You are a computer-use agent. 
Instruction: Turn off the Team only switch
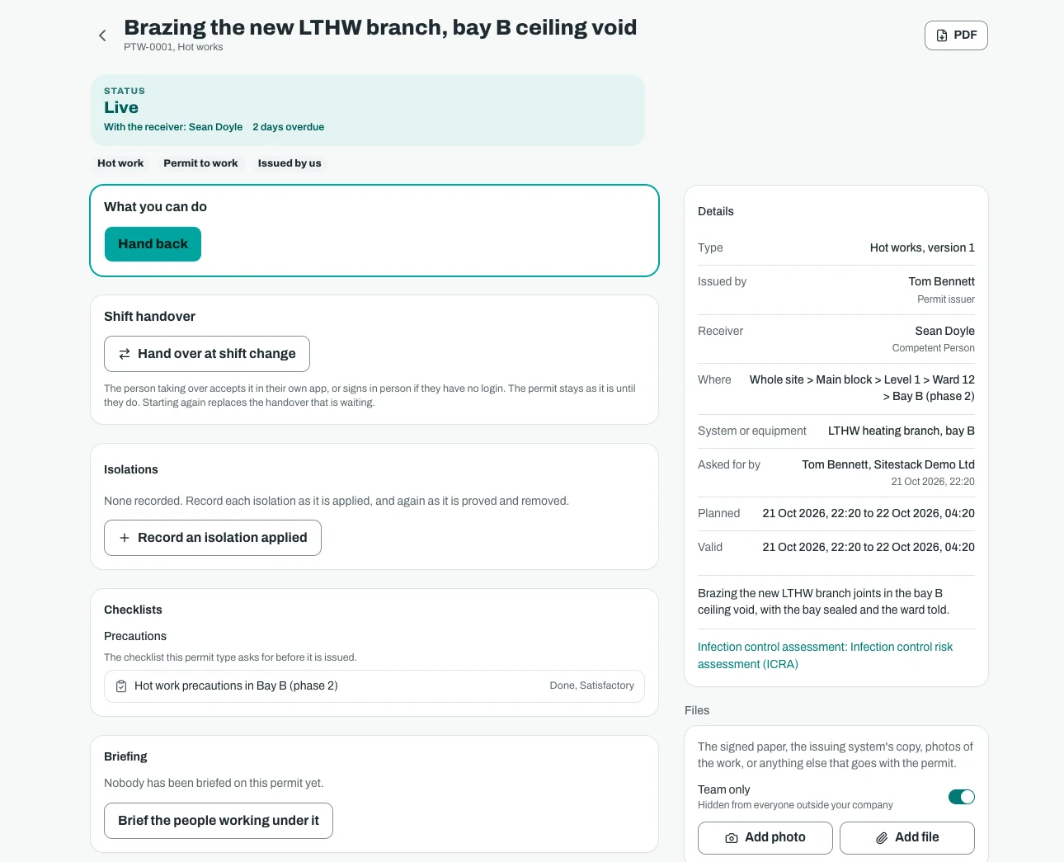(962, 797)
